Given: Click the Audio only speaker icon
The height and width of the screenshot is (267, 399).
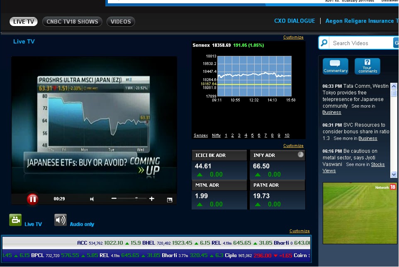Looking at the screenshot, I should pyautogui.click(x=61, y=220).
